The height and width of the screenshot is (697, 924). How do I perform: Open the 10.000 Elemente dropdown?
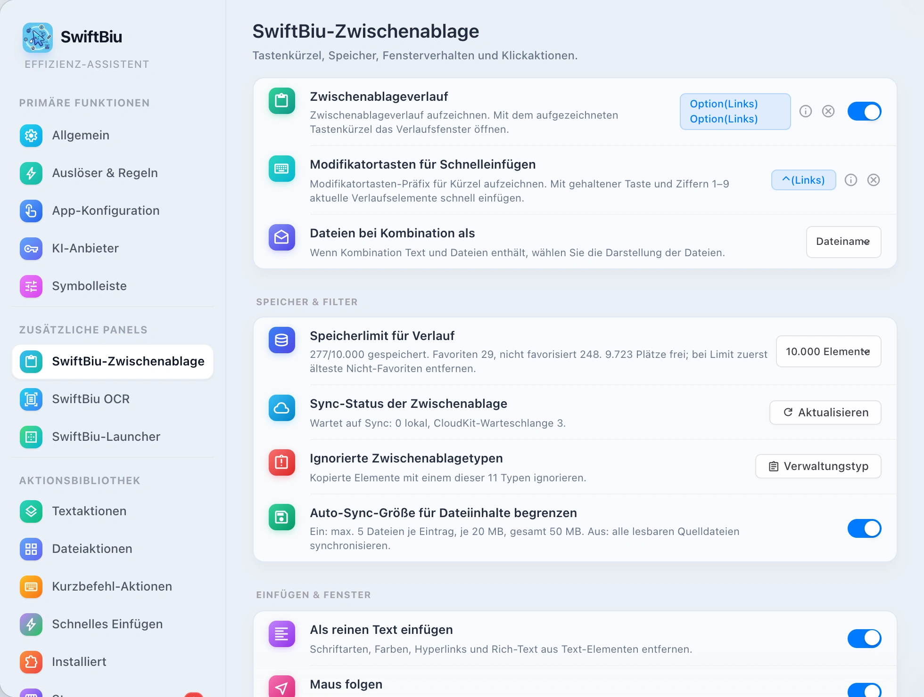point(829,351)
